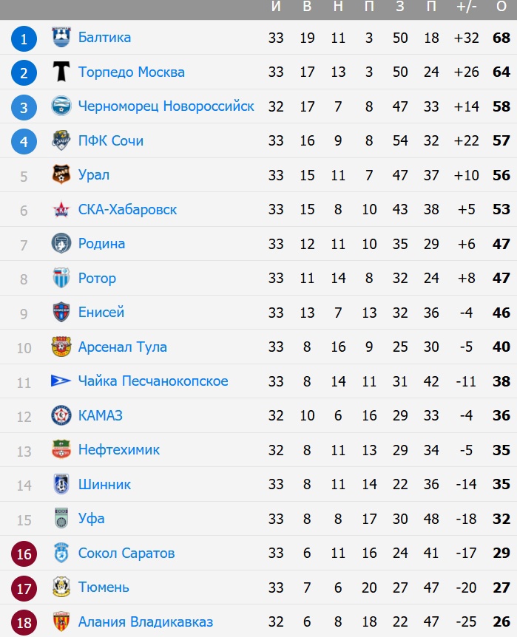Click the Балтика club crest icon
517x637 pixels.
[x=61, y=38]
